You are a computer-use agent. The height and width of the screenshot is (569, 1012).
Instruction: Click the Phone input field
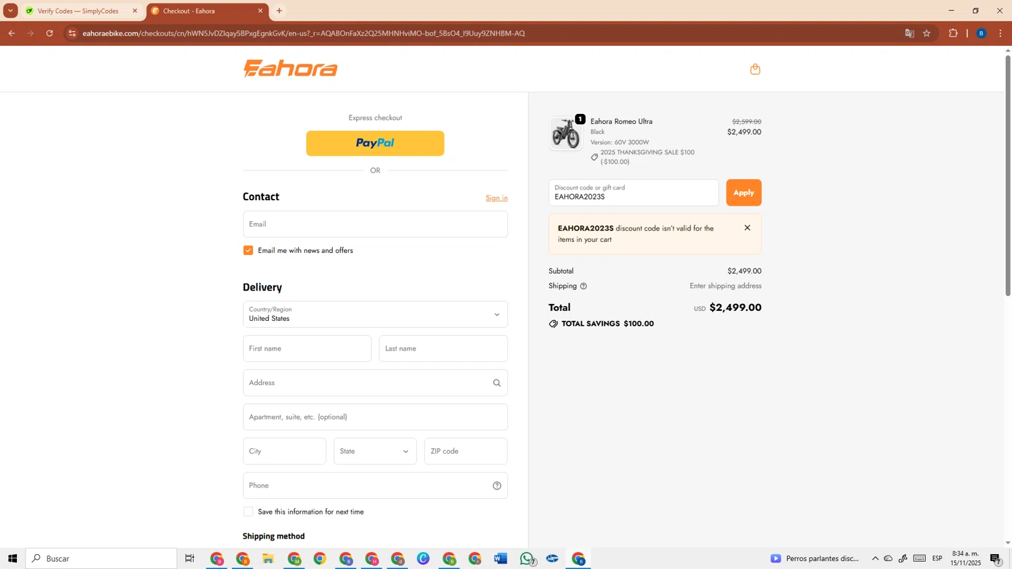click(x=375, y=485)
